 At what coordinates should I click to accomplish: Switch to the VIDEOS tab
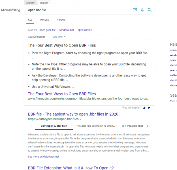click(61, 20)
